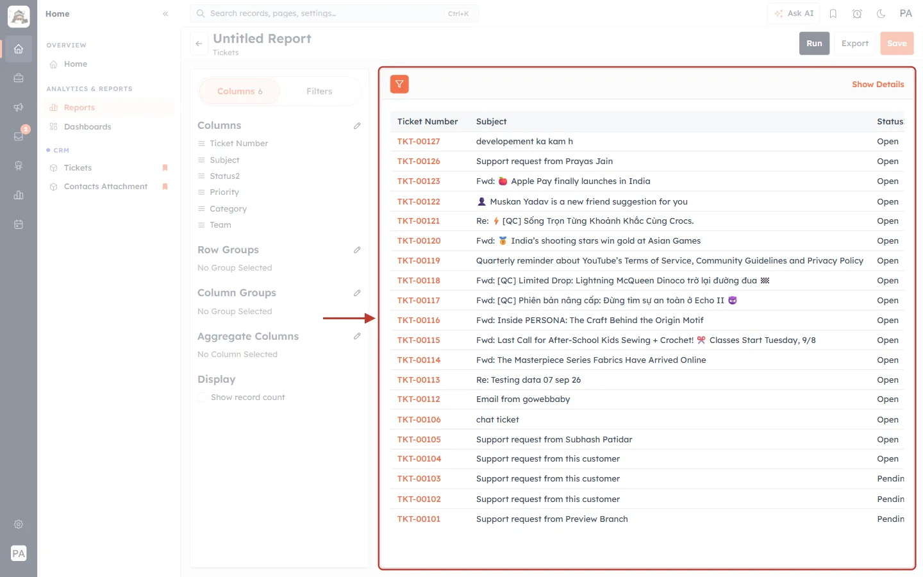Open the settings gear in the left rail
Screen dimensions: 923x577
click(x=19, y=524)
